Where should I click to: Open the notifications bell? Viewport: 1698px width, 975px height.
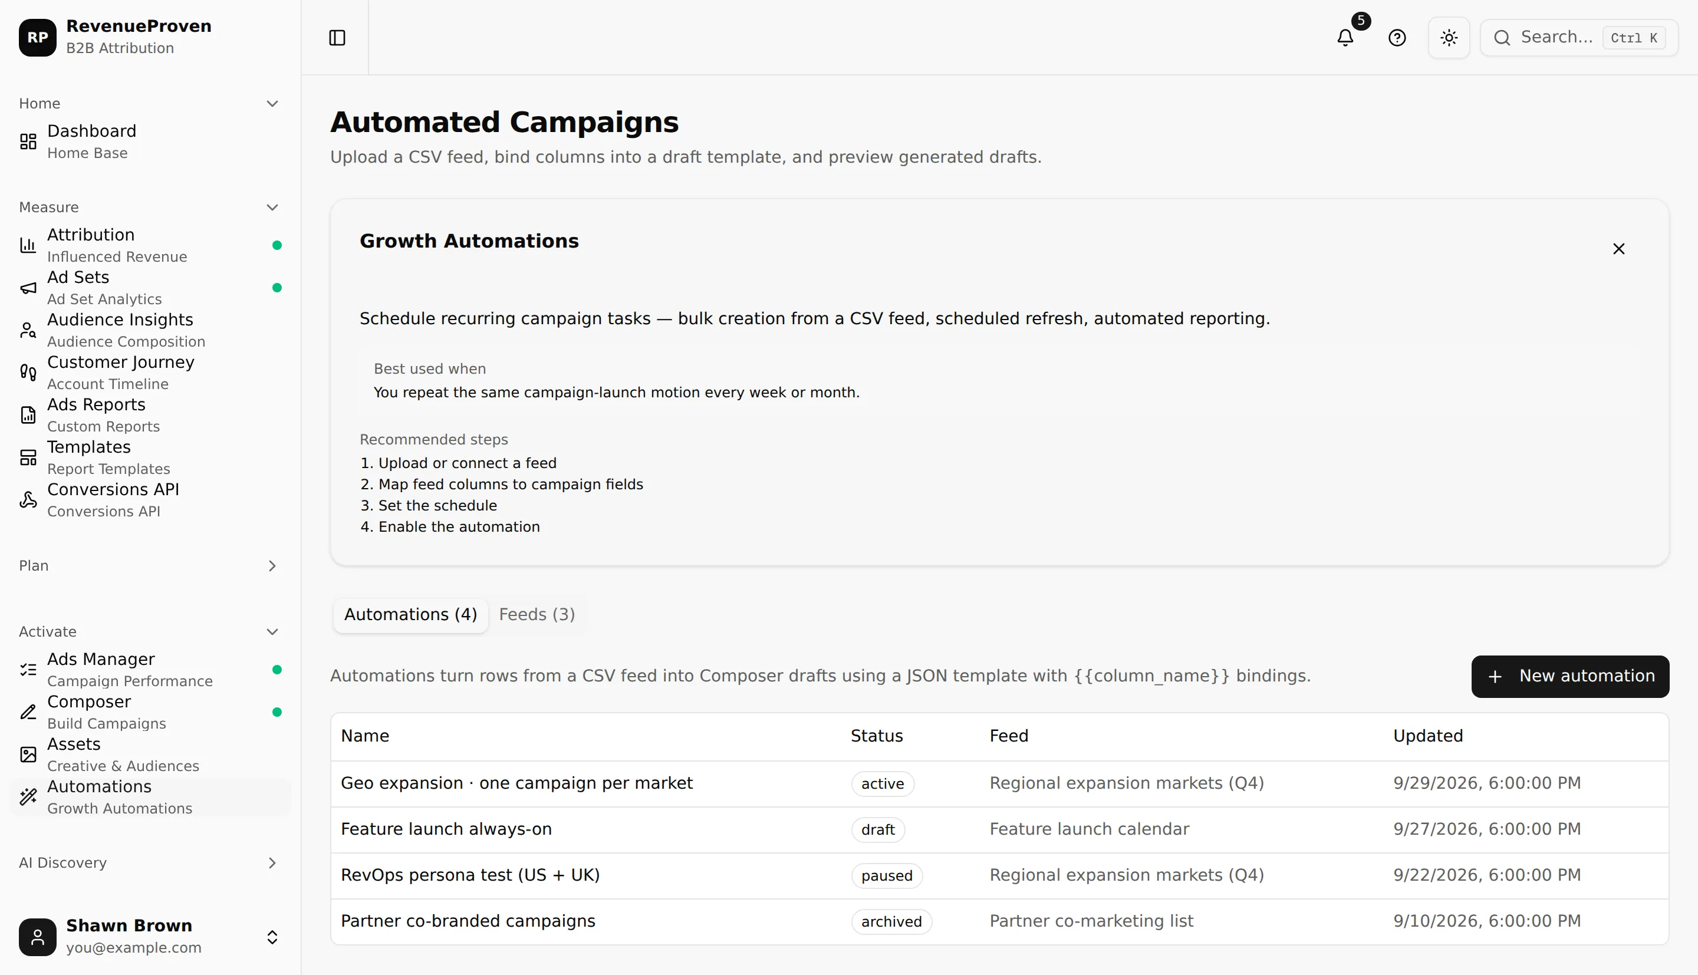[x=1345, y=38]
